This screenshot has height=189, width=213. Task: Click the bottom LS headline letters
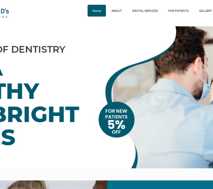click(x=7, y=138)
